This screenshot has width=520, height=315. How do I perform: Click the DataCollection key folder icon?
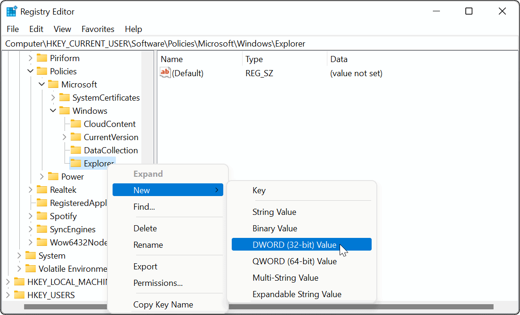[76, 150]
